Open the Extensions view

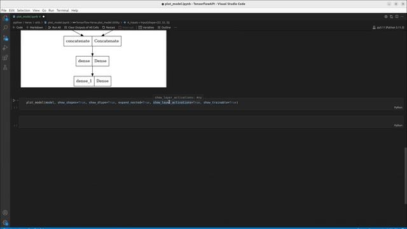point(5,58)
